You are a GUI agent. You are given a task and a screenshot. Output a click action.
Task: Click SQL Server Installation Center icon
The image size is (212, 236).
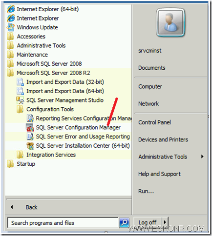point(30,146)
